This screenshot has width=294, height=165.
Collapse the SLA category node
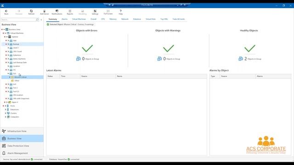[8, 73]
